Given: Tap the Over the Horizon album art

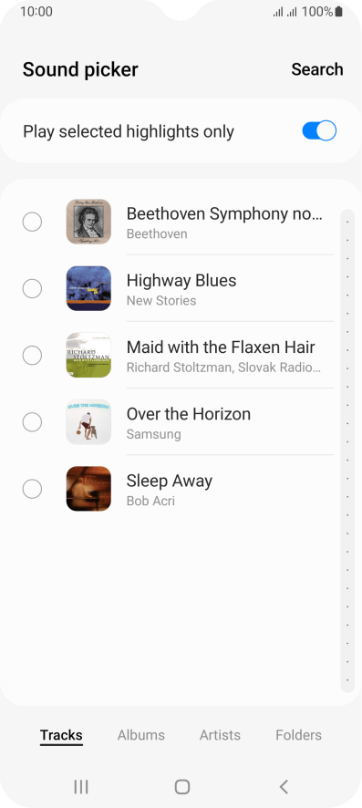Looking at the screenshot, I should pyautogui.click(x=88, y=422).
